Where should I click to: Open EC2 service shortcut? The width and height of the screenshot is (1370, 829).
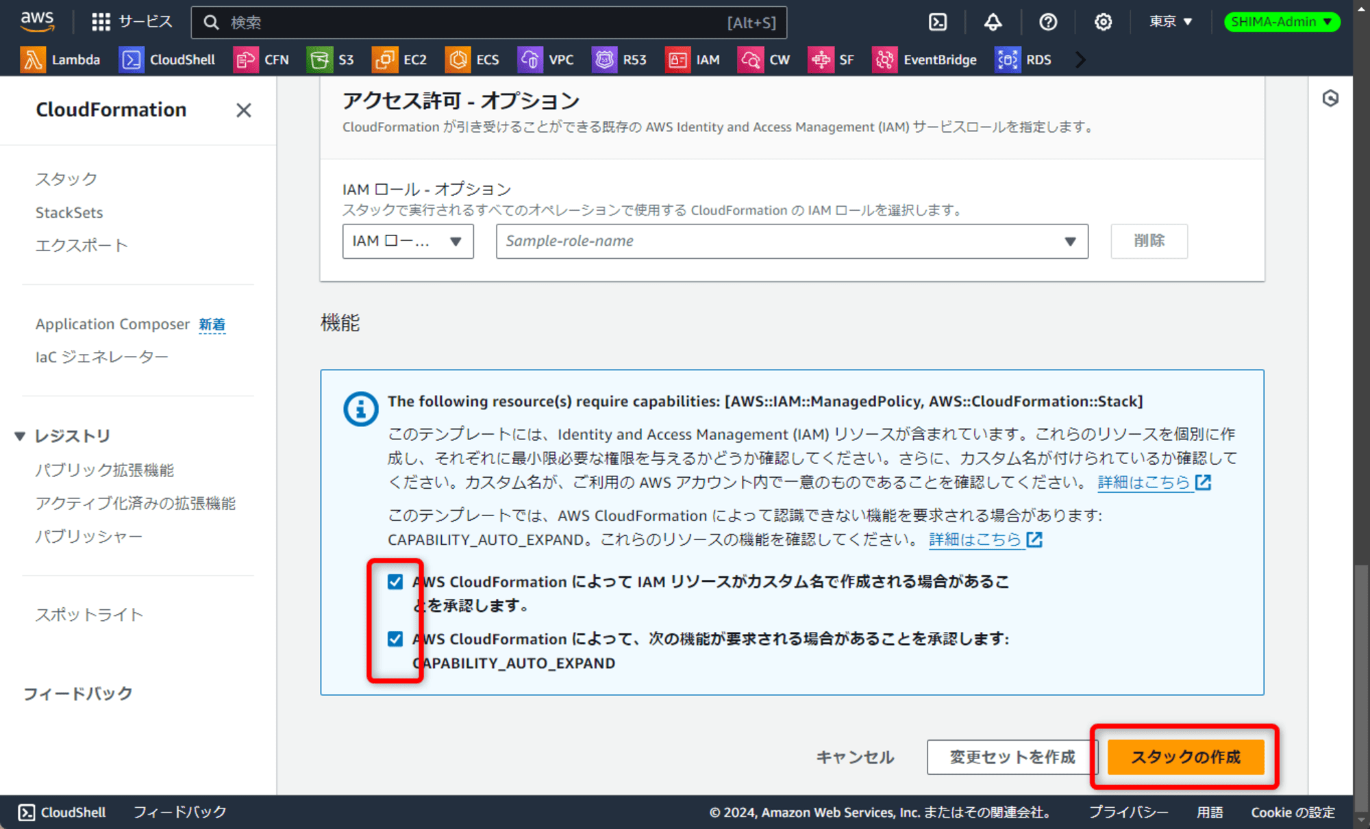coord(399,60)
